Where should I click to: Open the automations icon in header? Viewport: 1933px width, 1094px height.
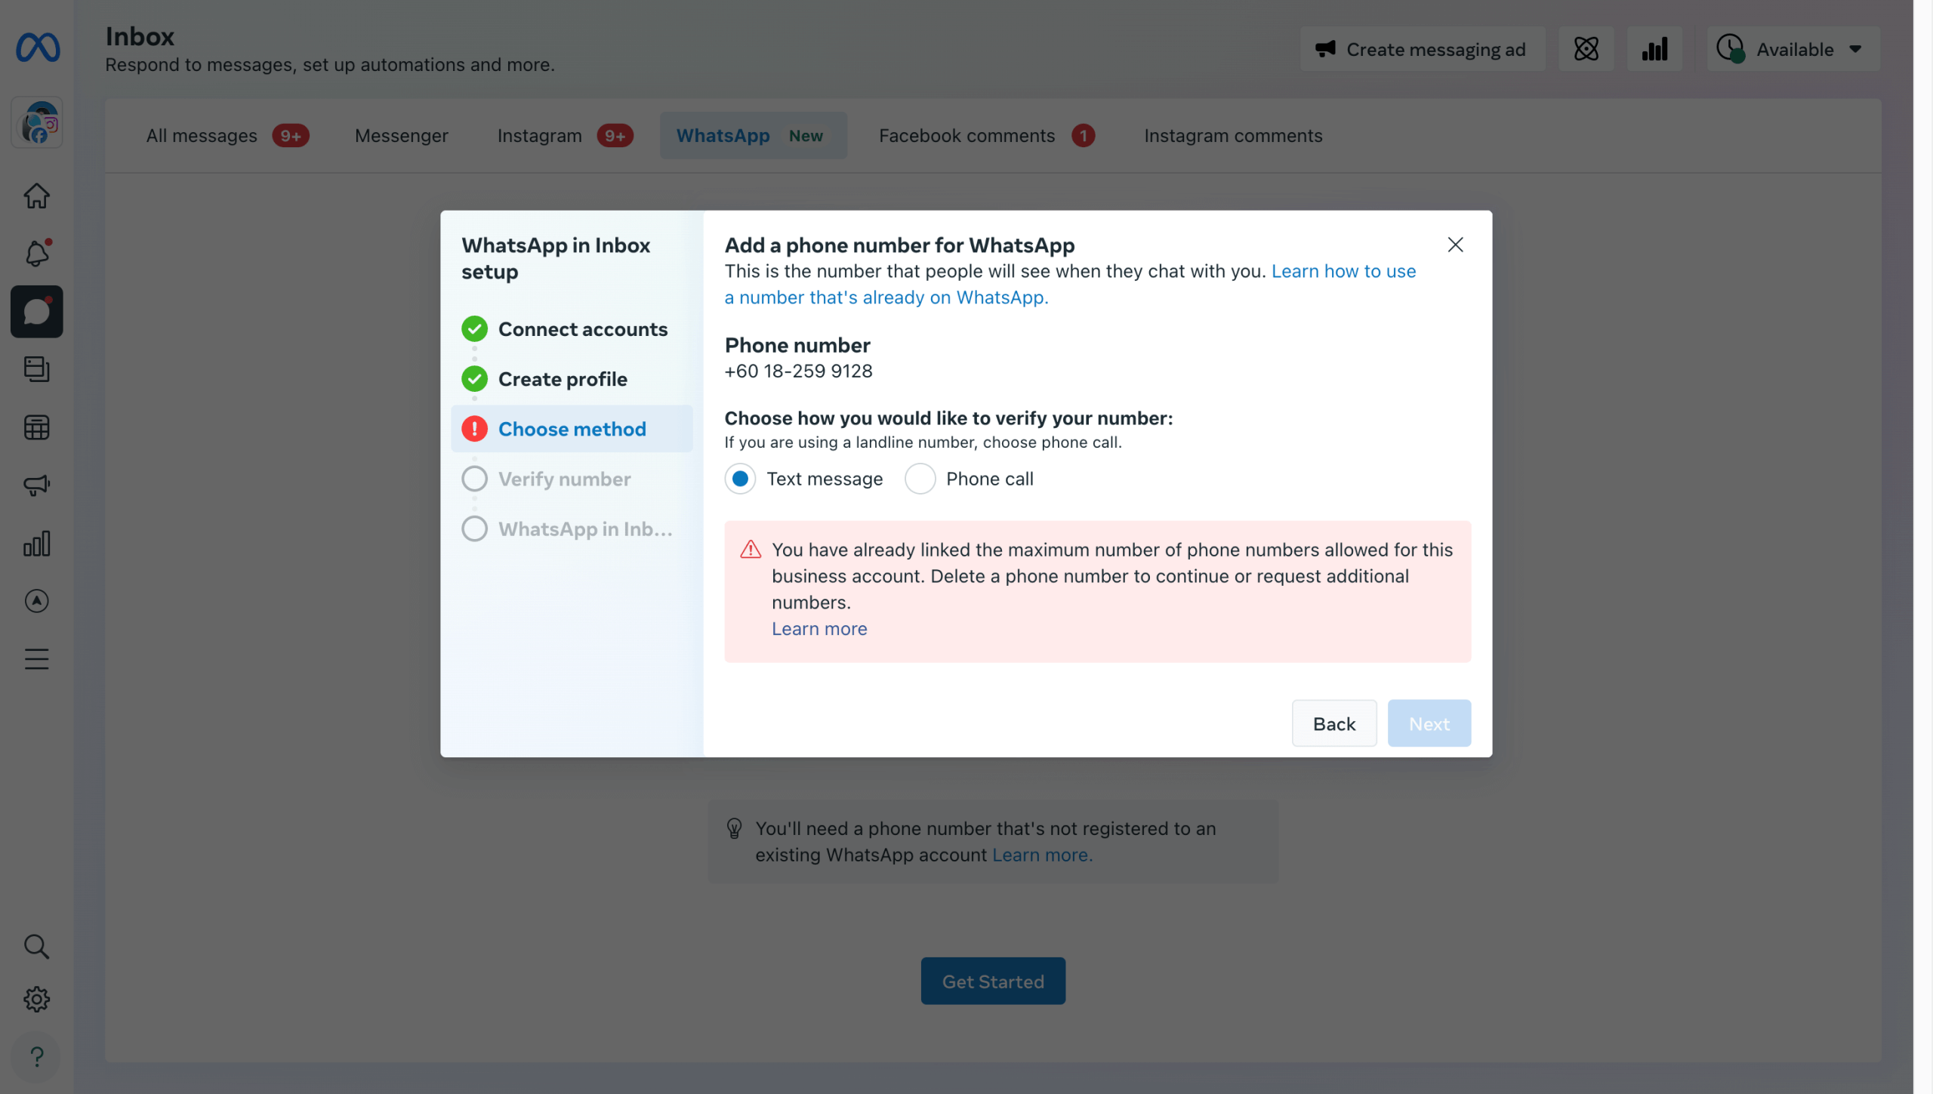pos(1586,50)
